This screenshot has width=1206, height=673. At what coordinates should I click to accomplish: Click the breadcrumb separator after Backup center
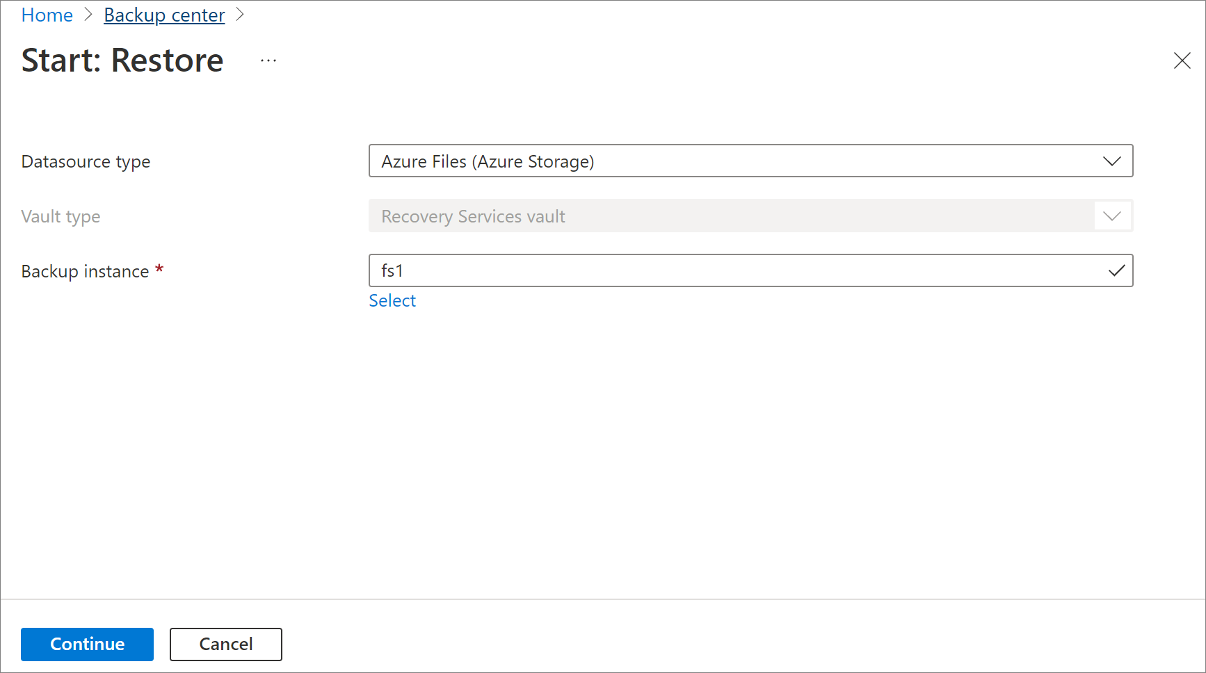(x=240, y=15)
